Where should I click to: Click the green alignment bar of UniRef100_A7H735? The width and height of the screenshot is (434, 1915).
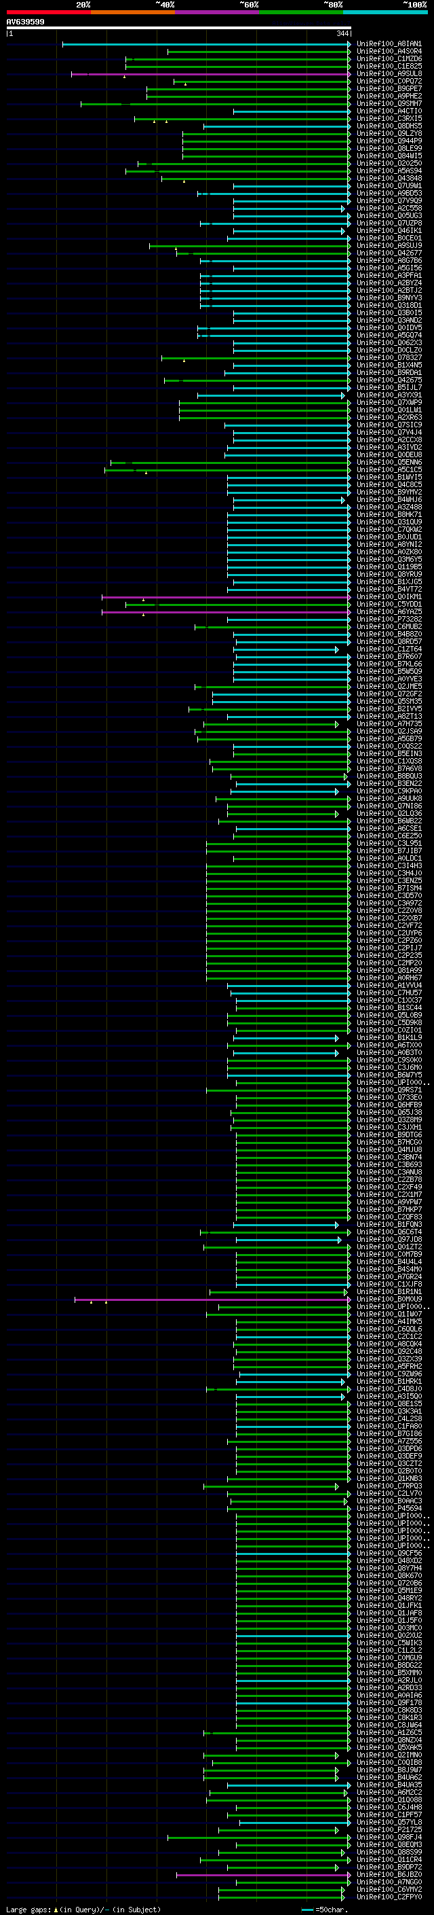coord(270,724)
